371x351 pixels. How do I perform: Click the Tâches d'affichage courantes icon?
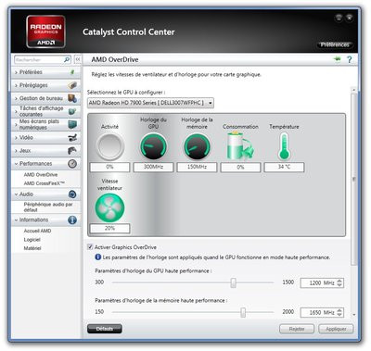[x=72, y=111]
